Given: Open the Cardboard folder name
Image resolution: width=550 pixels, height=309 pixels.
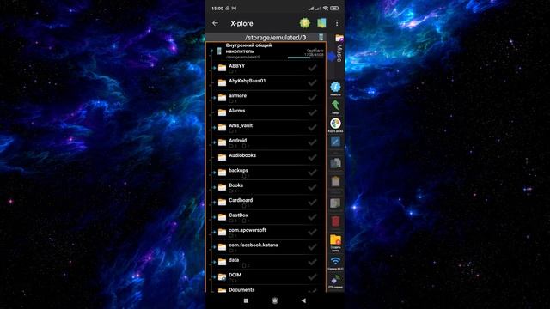Looking at the screenshot, I should pyautogui.click(x=241, y=200).
